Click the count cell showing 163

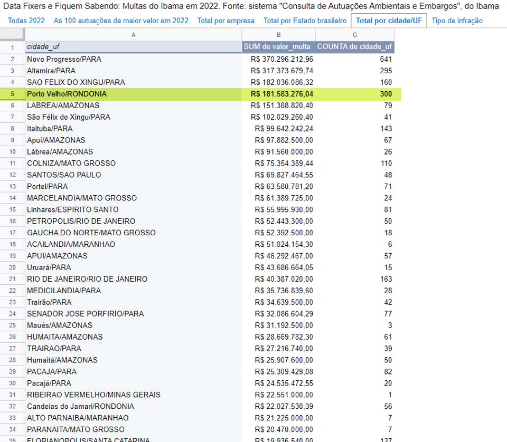354,278
